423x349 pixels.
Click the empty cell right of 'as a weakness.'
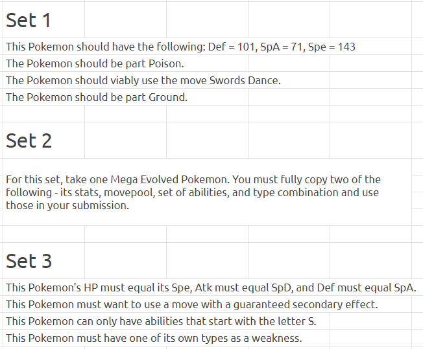(x=370, y=338)
